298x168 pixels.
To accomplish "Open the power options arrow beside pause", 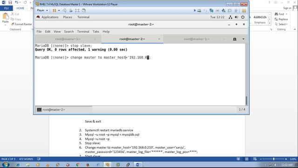I will pos(59,10).
